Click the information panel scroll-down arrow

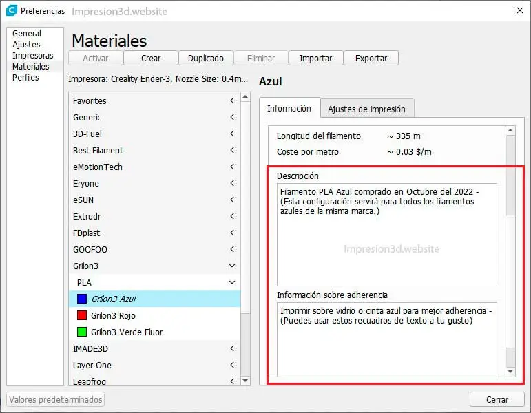[x=510, y=372]
